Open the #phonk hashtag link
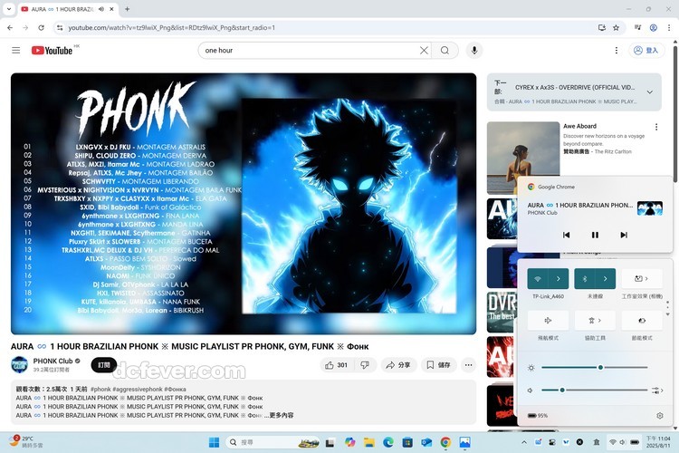Image resolution: width=679 pixels, height=453 pixels. click(100, 390)
